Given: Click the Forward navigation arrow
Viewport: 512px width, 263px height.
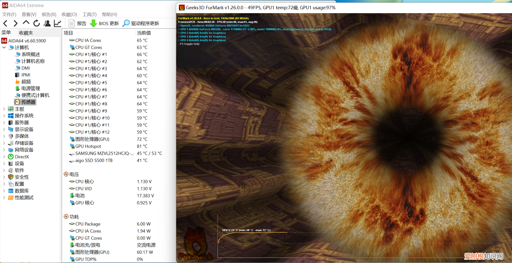Looking at the screenshot, I should tap(15, 23).
